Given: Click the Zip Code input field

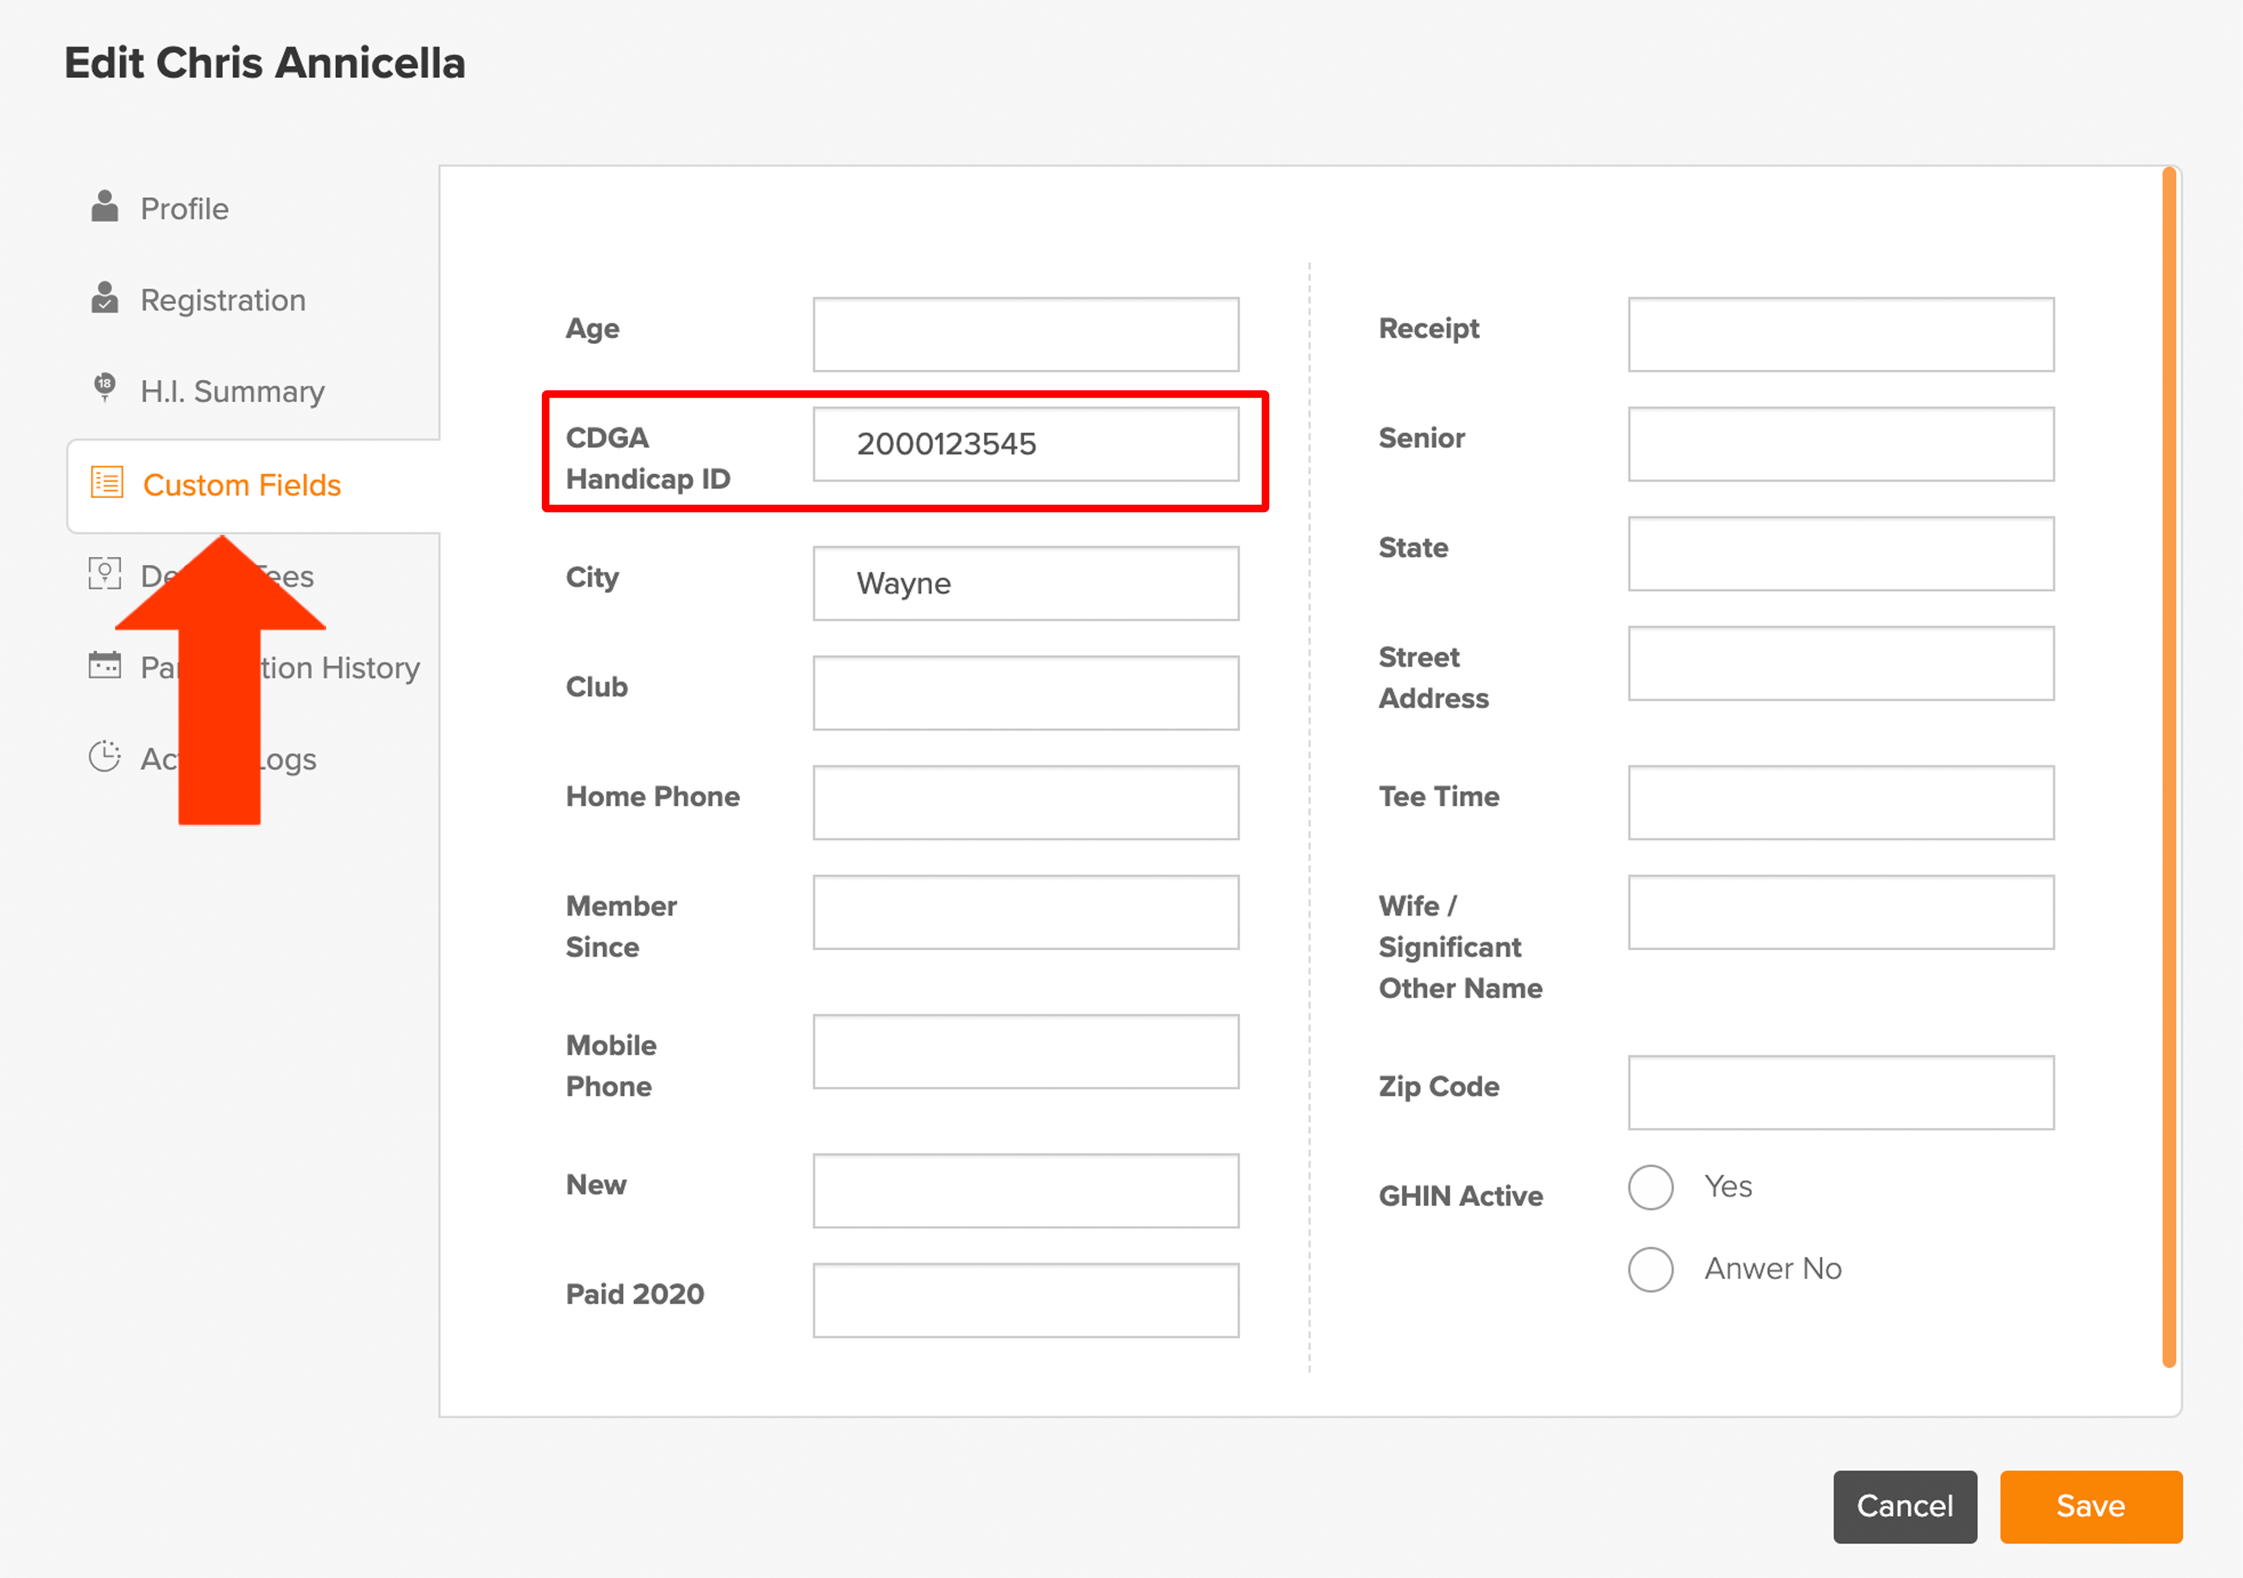Looking at the screenshot, I should pos(1841,1093).
